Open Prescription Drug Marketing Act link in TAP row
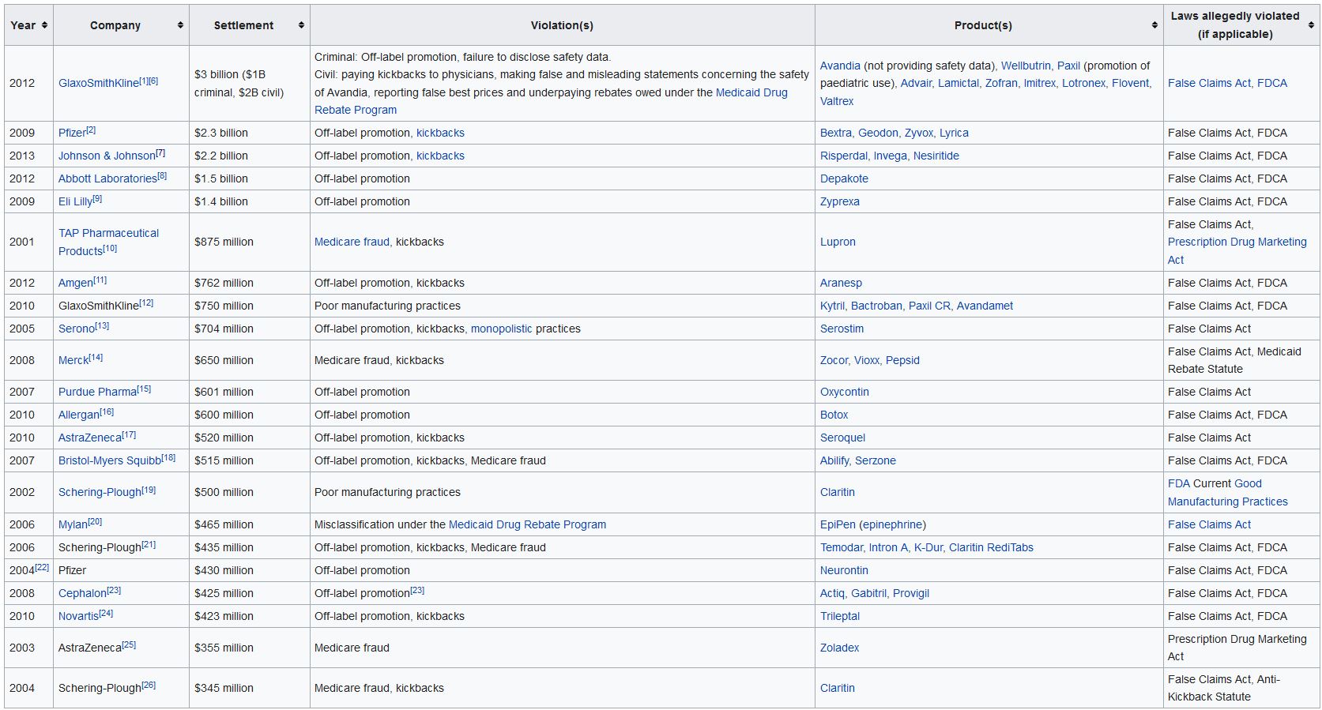This screenshot has width=1322, height=710. coord(1237,250)
